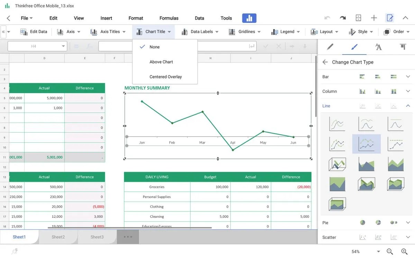The height and width of the screenshot is (259, 415).
Task: Open the text formatting panel icon
Action: pos(378,47)
